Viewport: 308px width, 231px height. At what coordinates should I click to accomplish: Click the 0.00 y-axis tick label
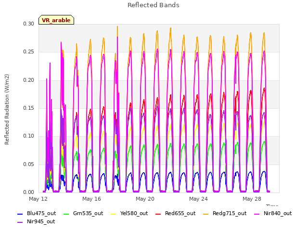click(x=29, y=192)
